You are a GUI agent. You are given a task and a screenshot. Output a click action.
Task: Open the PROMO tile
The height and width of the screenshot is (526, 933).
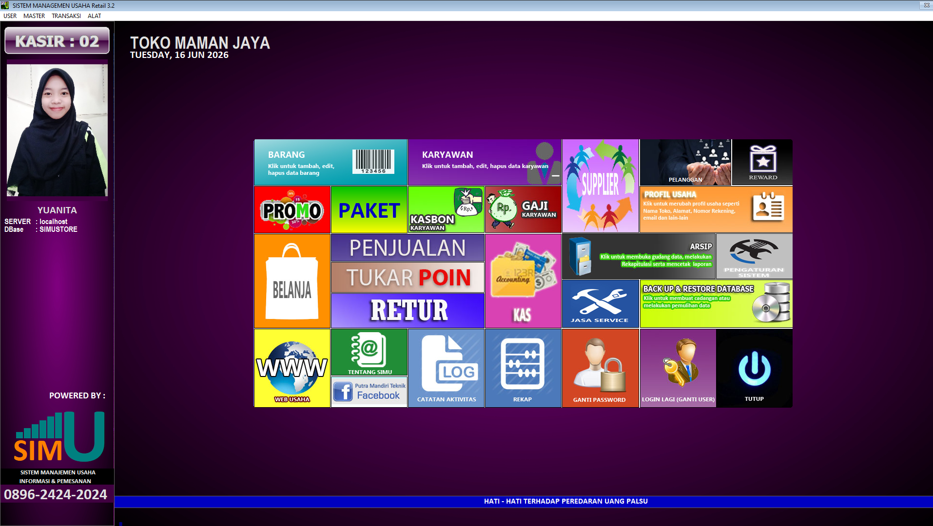(292, 209)
